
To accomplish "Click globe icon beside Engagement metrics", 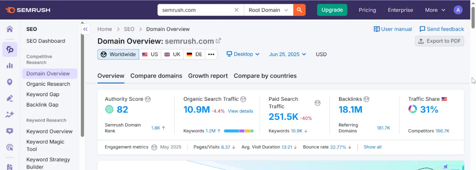I will [154, 147].
